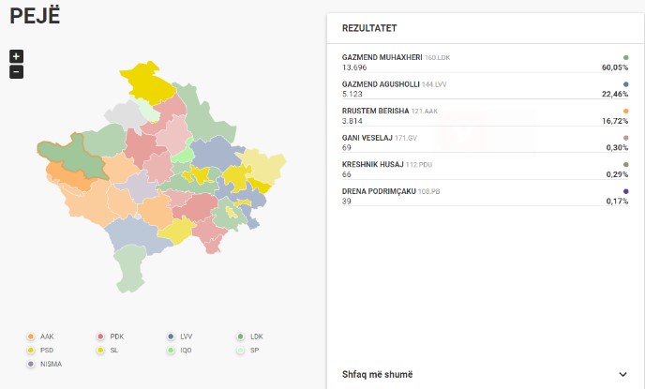Click candidate name Rrustem Berisha

pyautogui.click(x=376, y=111)
